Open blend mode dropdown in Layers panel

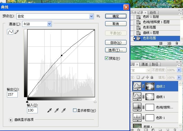tap(148, 70)
